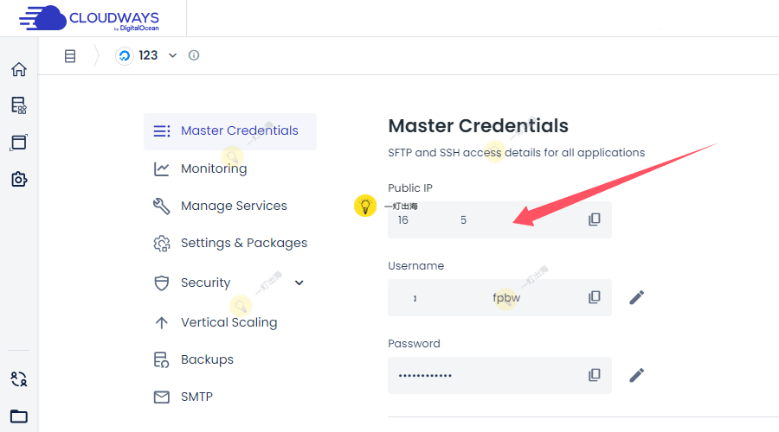
Task: Open the Monitoring section
Action: (213, 168)
